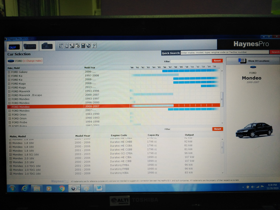This screenshot has width=280, height=210.
Task: Click the Capacity column header
Action: (153, 135)
